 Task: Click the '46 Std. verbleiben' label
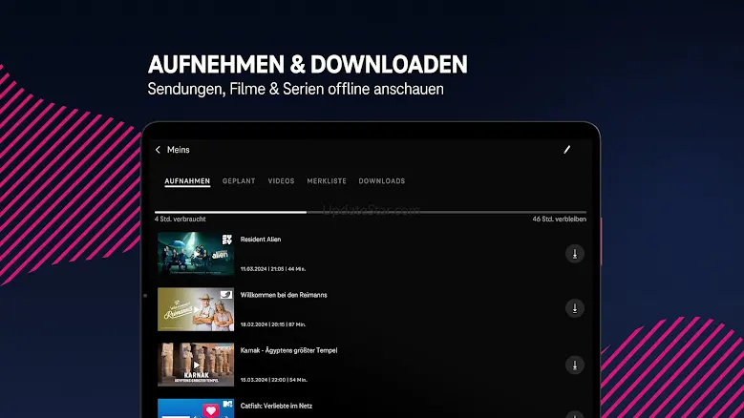[560, 219]
